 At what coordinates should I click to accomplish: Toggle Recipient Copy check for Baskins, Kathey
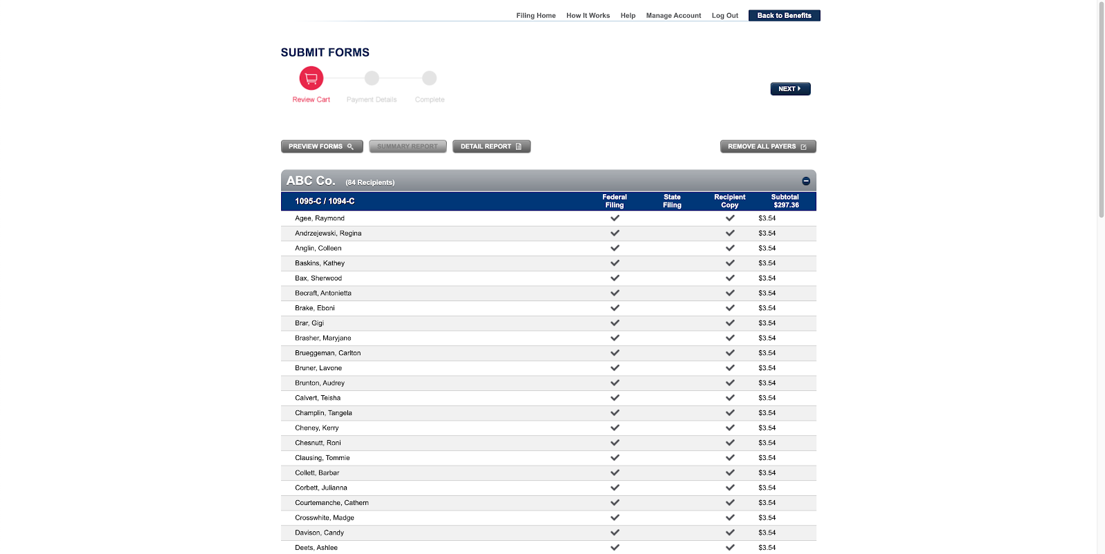pos(730,263)
